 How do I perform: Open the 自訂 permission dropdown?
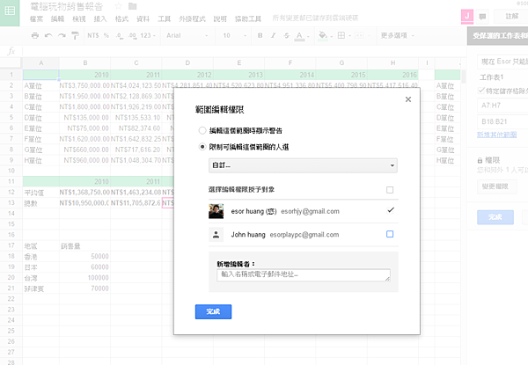coord(303,165)
